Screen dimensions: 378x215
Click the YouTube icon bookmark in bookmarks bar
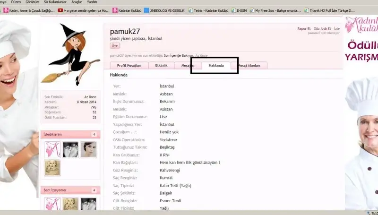(61, 10)
